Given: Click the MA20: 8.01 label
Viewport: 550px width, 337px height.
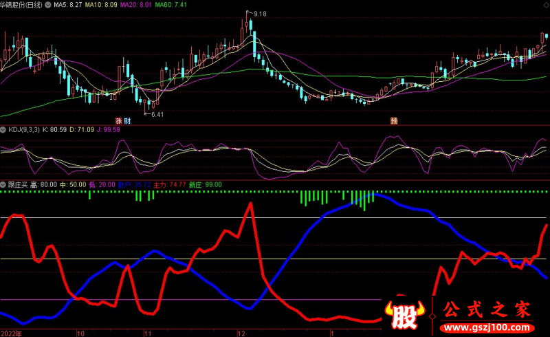Looking at the screenshot, I should [135, 5].
